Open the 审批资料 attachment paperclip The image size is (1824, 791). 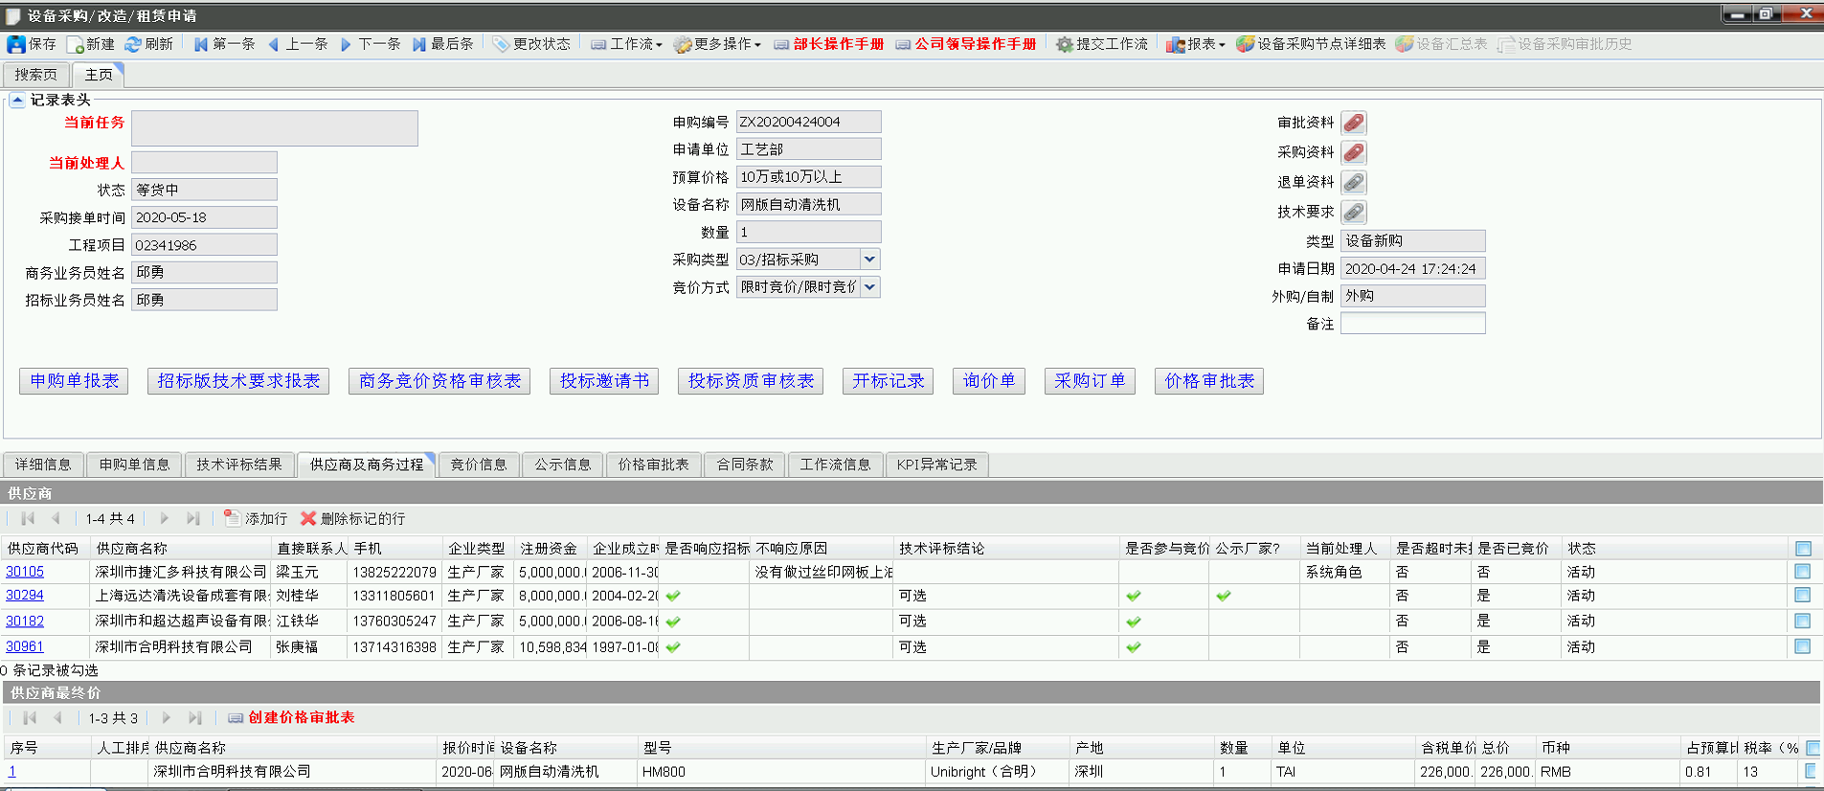[x=1353, y=123]
